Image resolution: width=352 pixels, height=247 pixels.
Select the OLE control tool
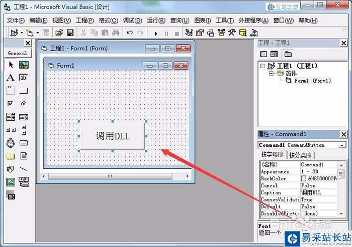pyautogui.click(x=11, y=195)
